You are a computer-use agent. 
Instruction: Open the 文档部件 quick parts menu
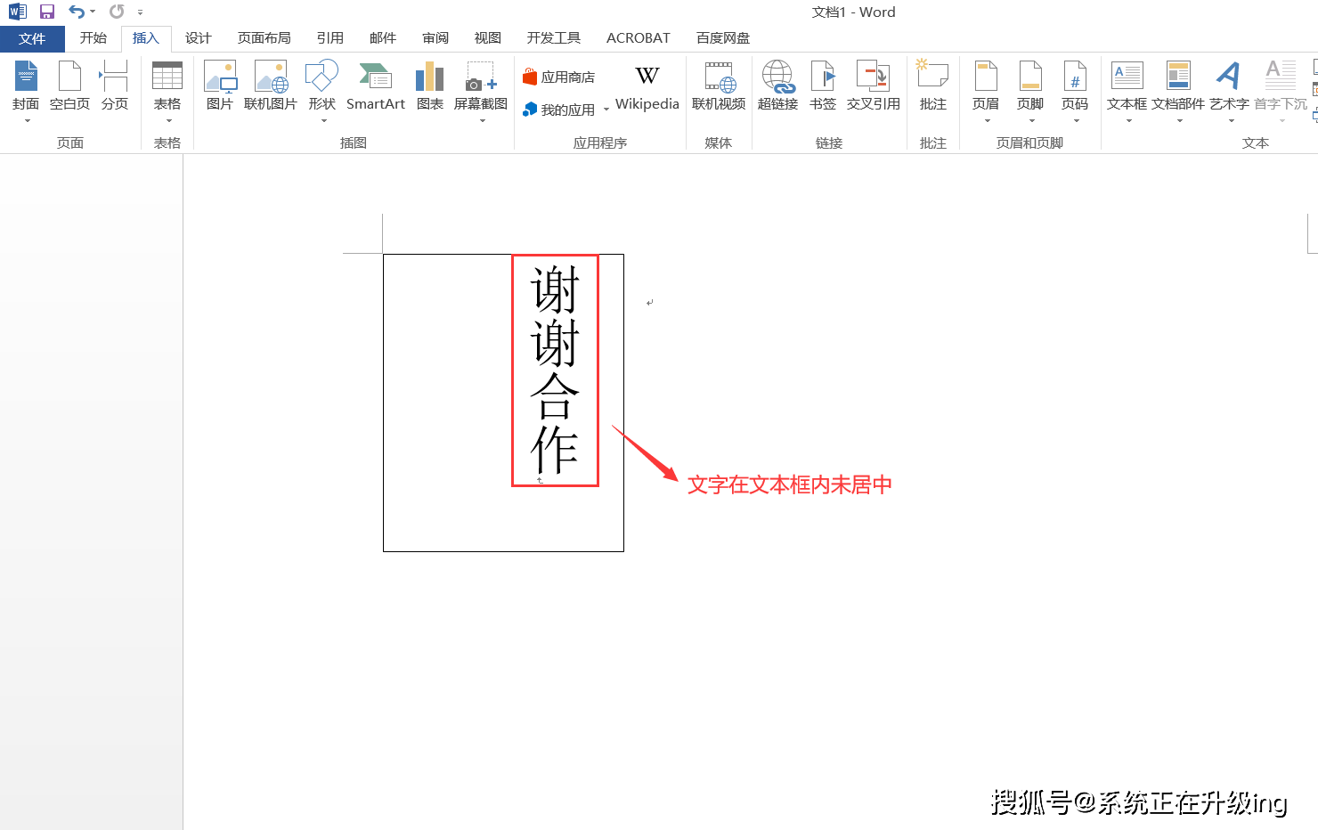[1178, 91]
